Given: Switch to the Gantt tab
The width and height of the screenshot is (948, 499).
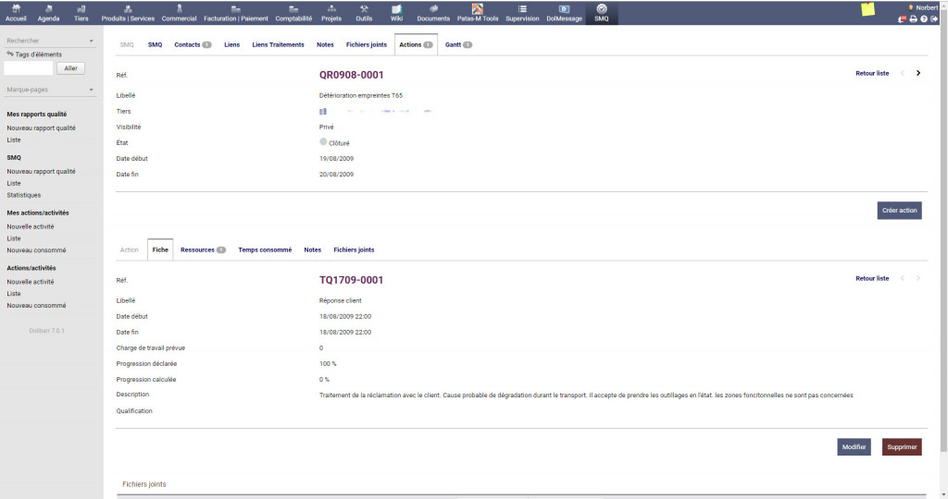Looking at the screenshot, I should [458, 44].
